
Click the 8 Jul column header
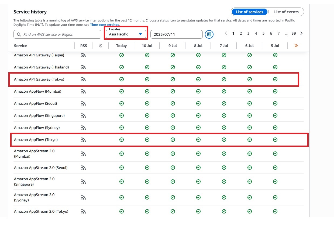coord(198,46)
